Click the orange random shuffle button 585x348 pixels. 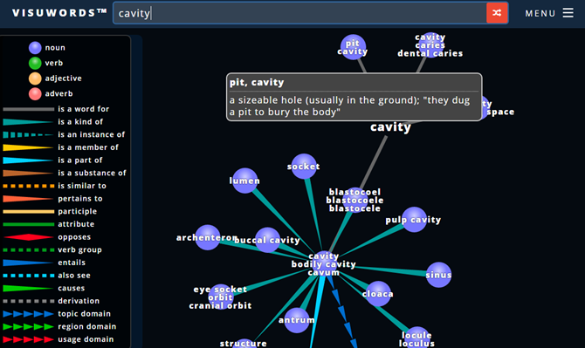(497, 13)
